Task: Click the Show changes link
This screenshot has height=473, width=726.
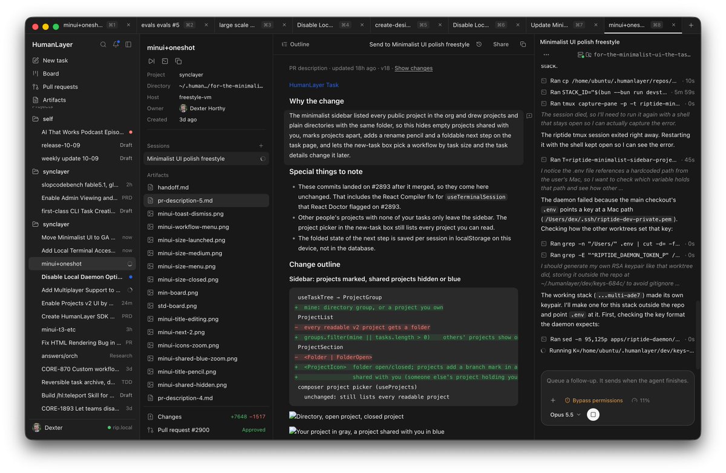Action: point(413,68)
